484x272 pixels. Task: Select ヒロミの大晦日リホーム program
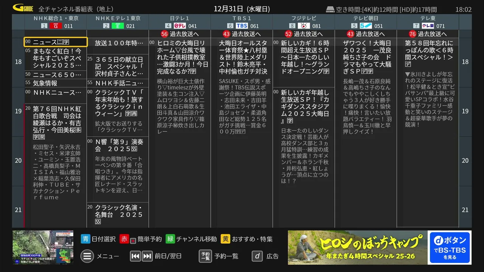180,132
